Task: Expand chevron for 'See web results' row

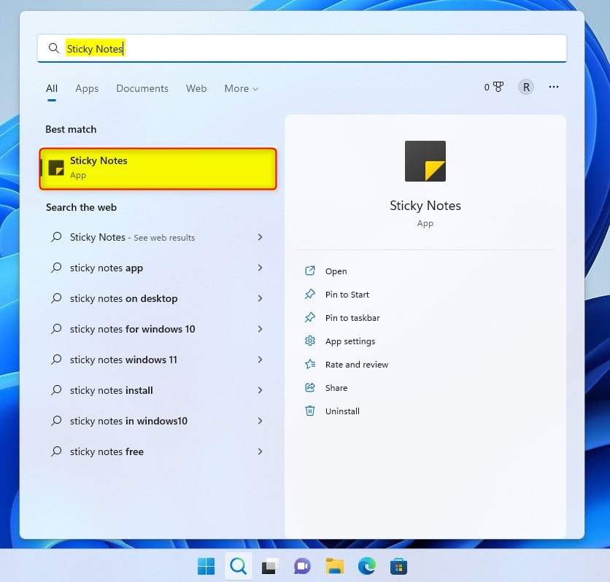Action: tap(260, 237)
